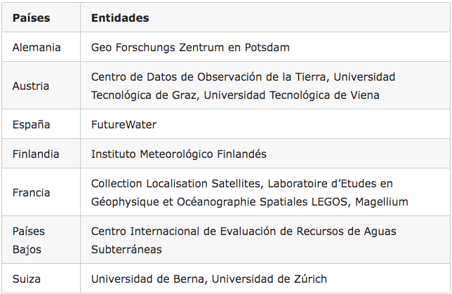Click the Entidades column header
This screenshot has height=294, width=452.
[x=120, y=18]
